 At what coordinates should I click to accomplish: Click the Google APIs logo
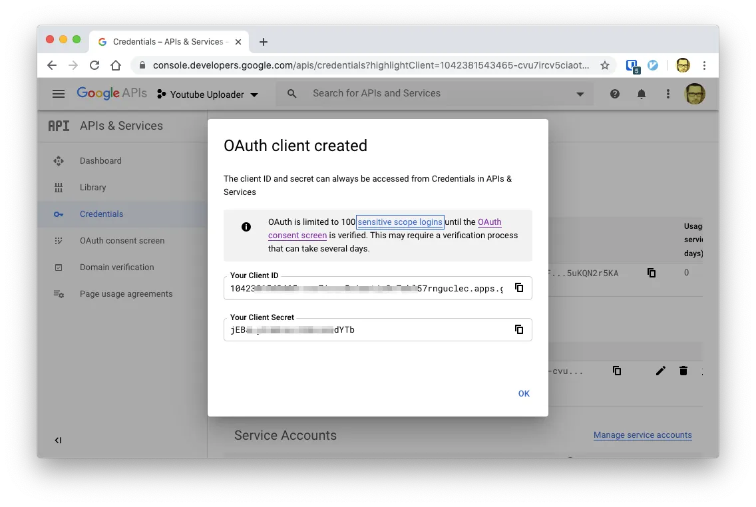click(111, 94)
